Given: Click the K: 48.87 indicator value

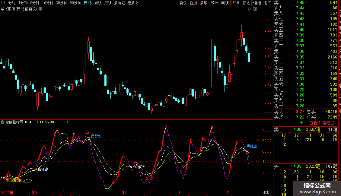Looking at the screenshot, I should click(x=31, y=122).
